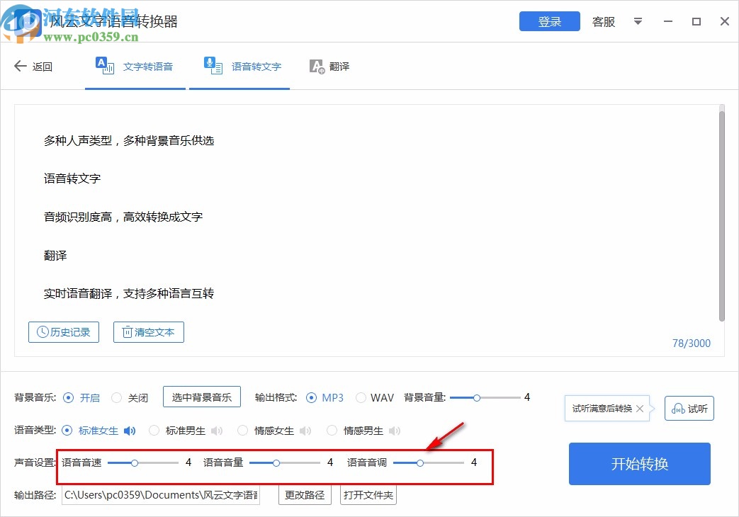Click the output path input field
The image size is (739, 517).
click(160, 495)
